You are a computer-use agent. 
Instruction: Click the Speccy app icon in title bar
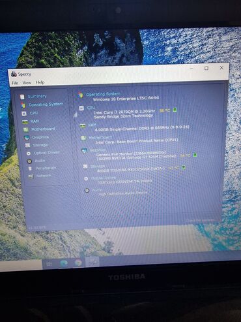(x=14, y=74)
